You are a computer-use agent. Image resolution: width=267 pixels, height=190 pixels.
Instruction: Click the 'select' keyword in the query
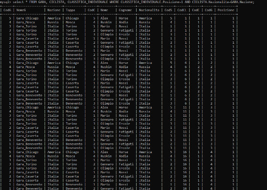click(x=19, y=2)
